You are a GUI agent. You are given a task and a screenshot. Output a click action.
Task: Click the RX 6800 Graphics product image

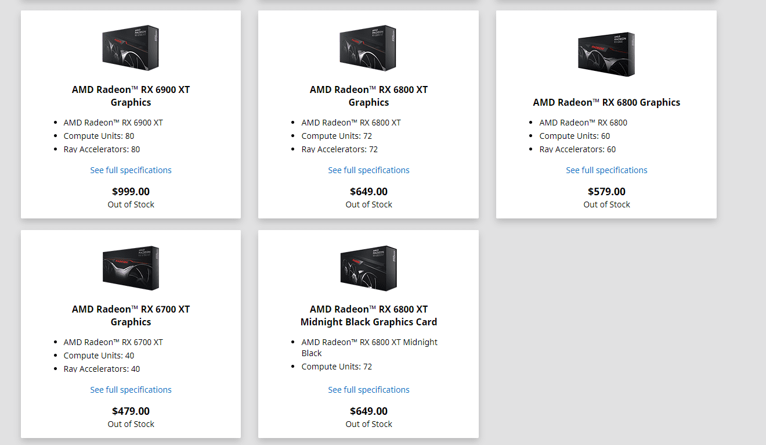point(606,54)
